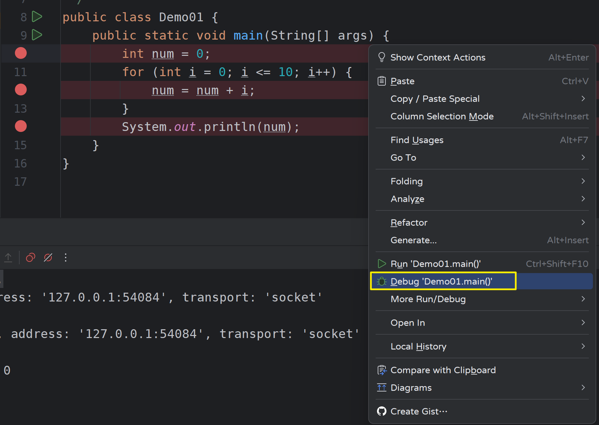Image resolution: width=599 pixels, height=425 pixels.
Task: Click line number 16 in the gutter
Action: click(x=20, y=163)
